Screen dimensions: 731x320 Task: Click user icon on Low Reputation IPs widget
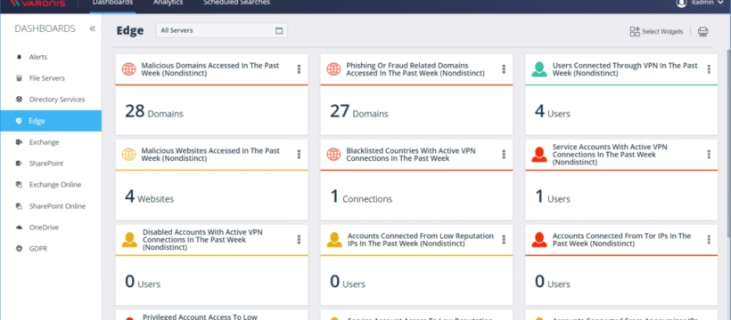point(334,239)
